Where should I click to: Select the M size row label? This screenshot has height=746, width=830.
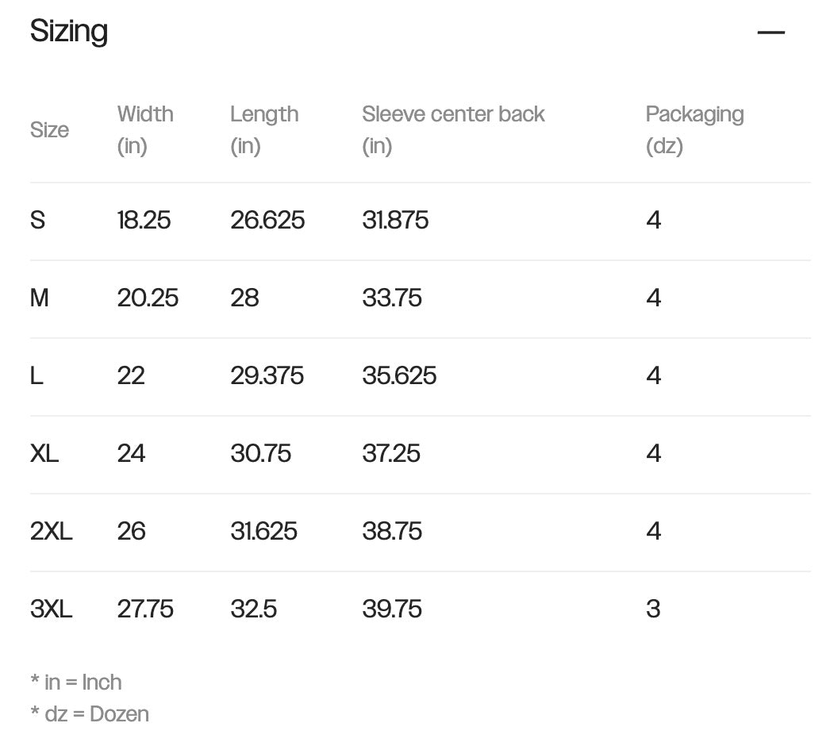click(x=40, y=298)
